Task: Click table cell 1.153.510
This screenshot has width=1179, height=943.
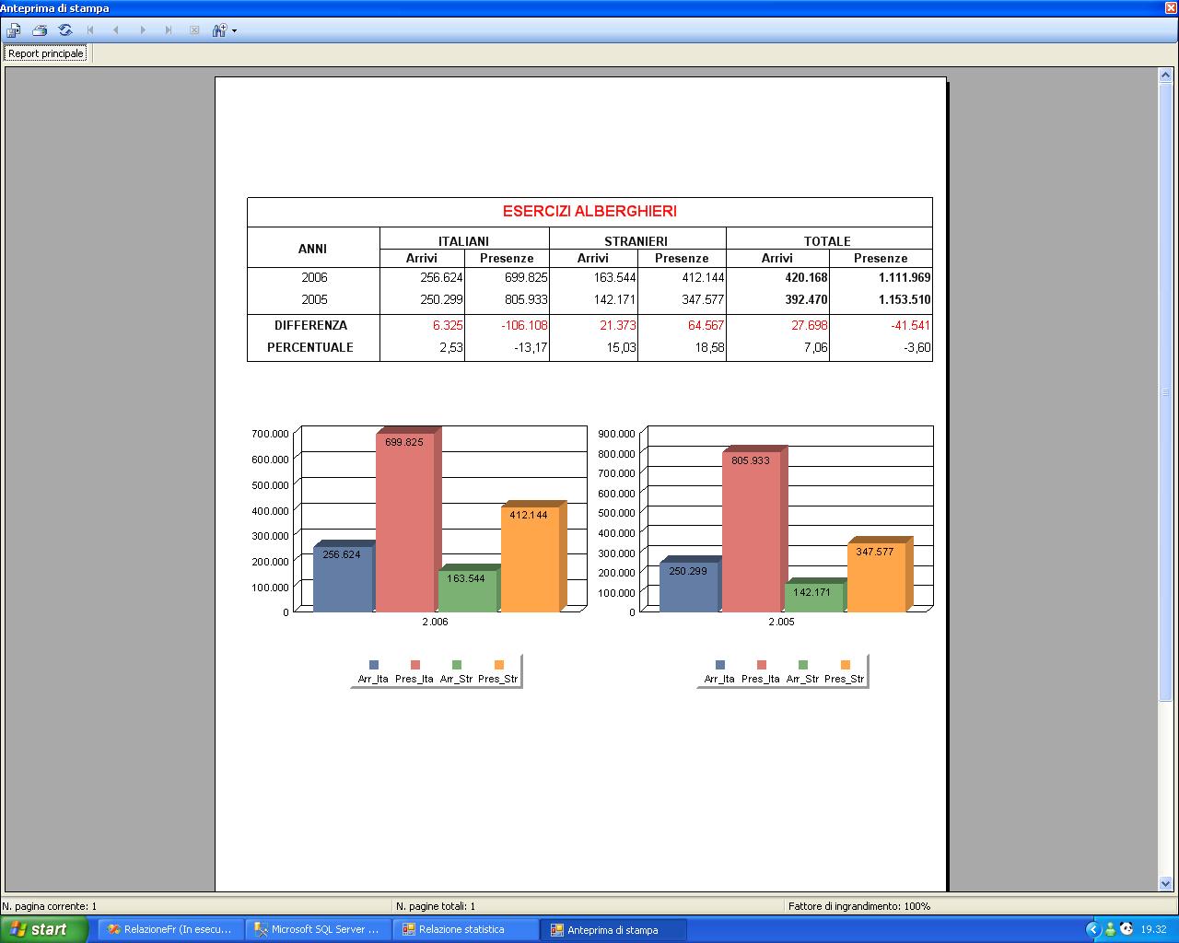Action: pos(905,299)
